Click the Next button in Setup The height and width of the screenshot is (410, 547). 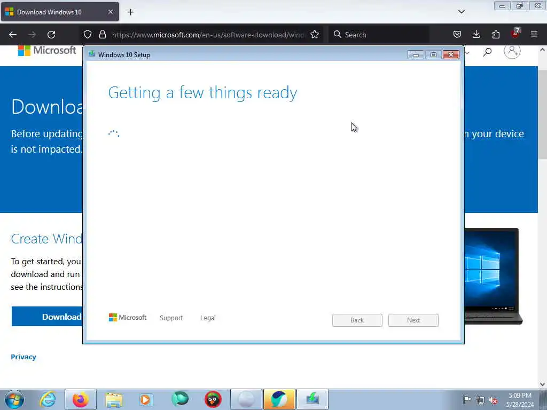point(413,320)
